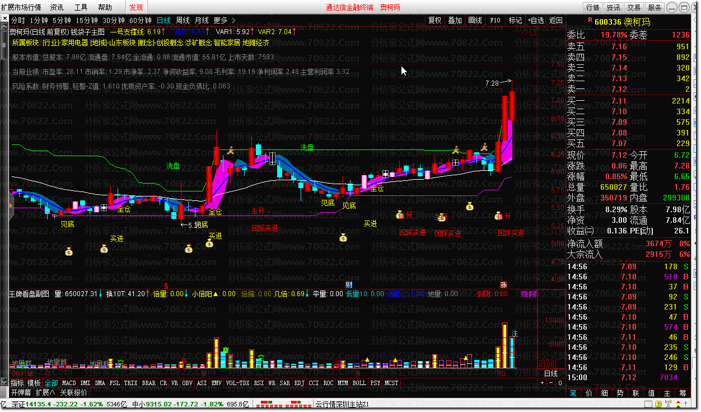
Task: Click the plus icon beside 日线 label
Action: [542, 383]
